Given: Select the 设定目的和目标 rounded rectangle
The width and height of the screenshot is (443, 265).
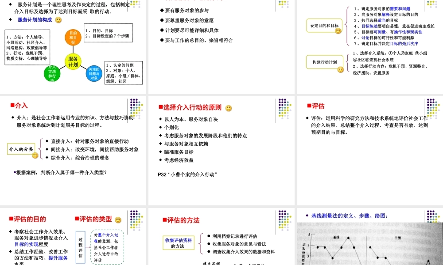Looking at the screenshot, I should [324, 25].
